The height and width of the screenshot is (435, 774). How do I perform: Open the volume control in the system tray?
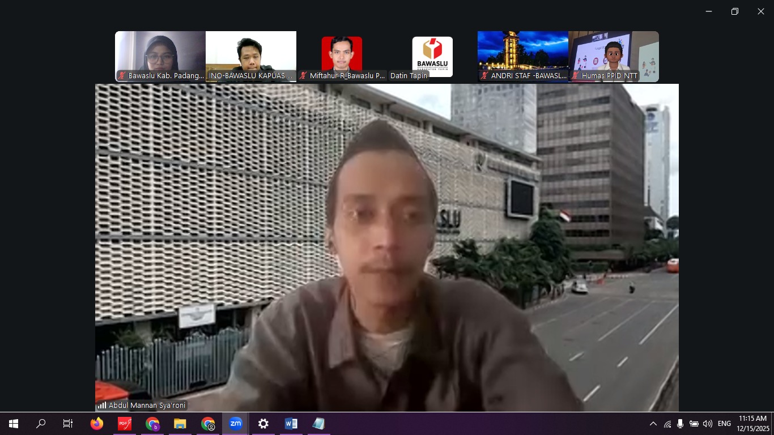click(708, 423)
